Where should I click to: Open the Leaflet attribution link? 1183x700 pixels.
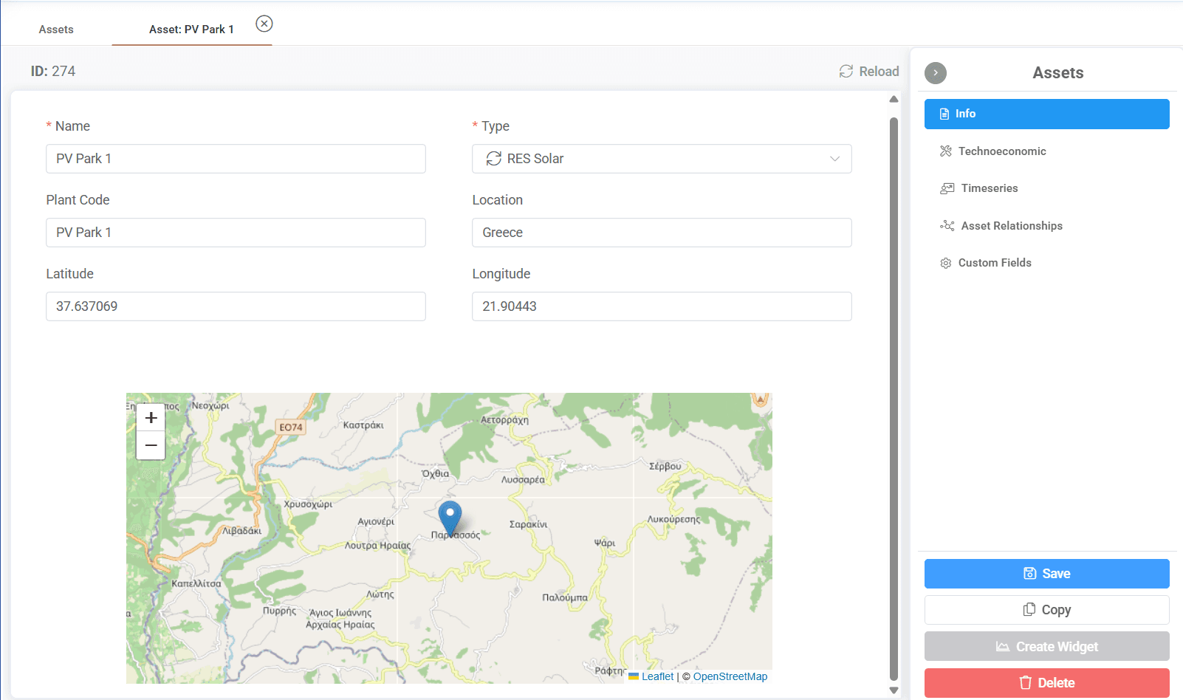657,676
